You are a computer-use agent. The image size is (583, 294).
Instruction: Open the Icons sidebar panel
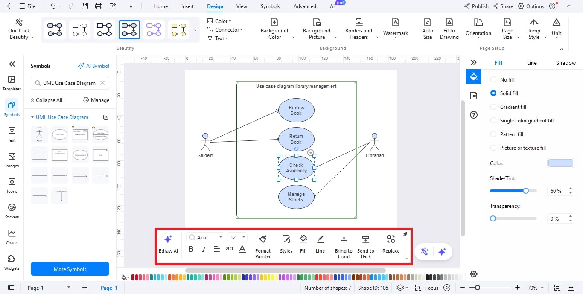[12, 186]
